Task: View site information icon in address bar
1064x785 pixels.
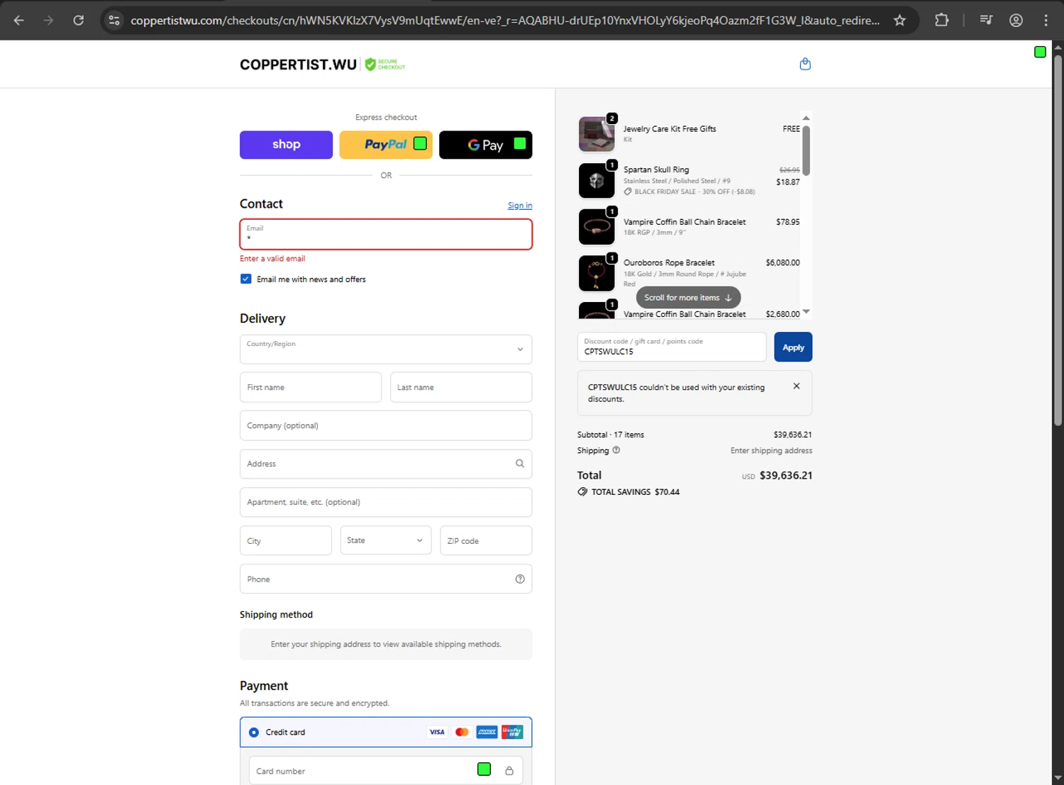Action: point(114,21)
